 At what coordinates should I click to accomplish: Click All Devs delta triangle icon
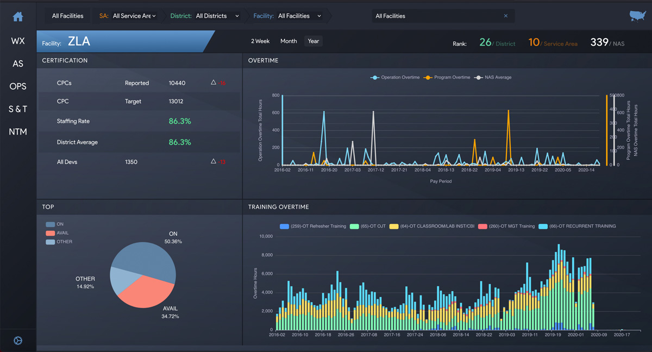click(x=214, y=161)
